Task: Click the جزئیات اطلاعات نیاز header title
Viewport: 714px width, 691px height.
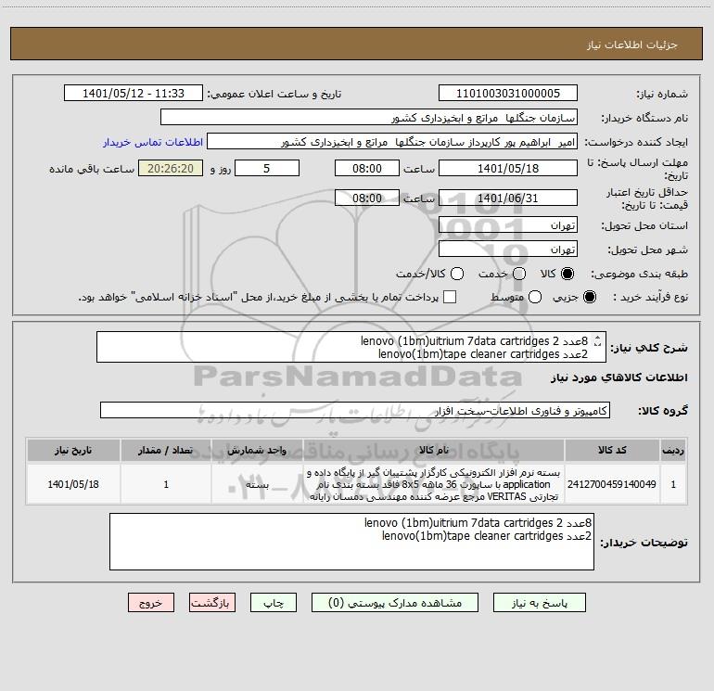Action: pos(632,45)
